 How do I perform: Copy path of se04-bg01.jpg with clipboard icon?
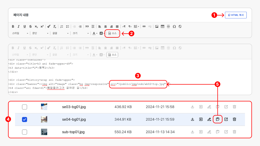coord(218,119)
